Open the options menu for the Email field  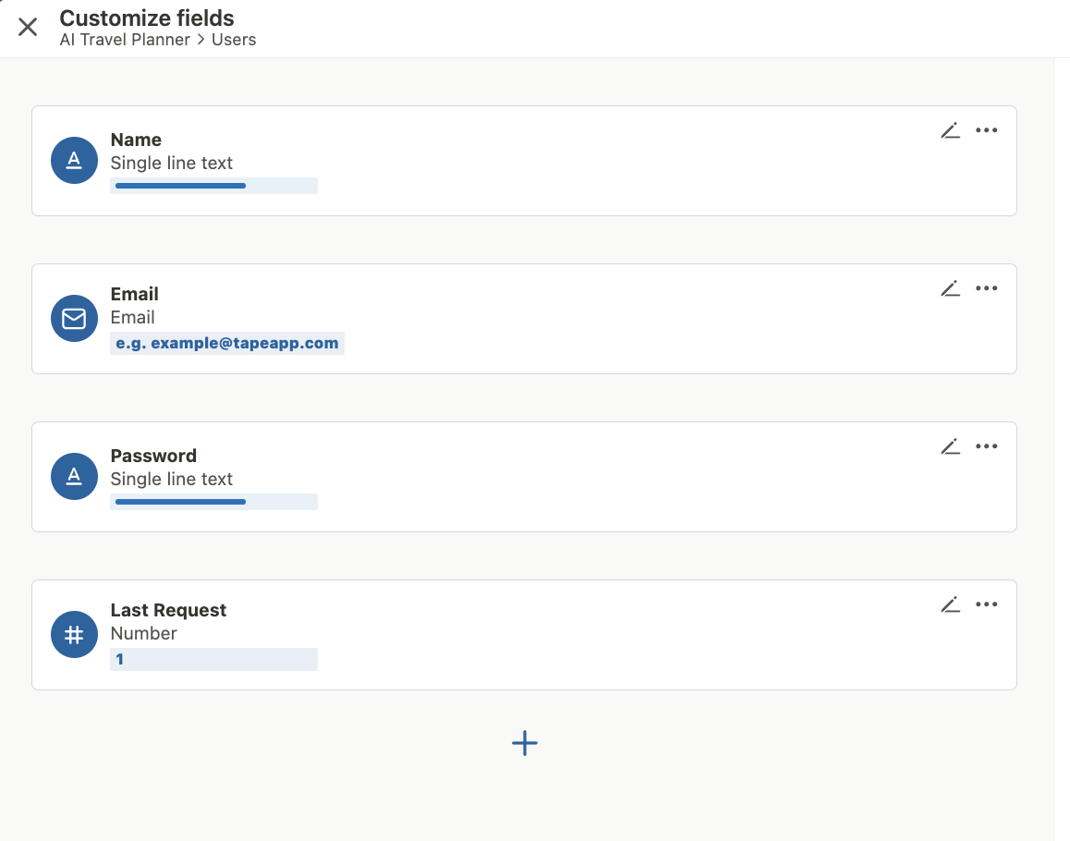(x=986, y=288)
